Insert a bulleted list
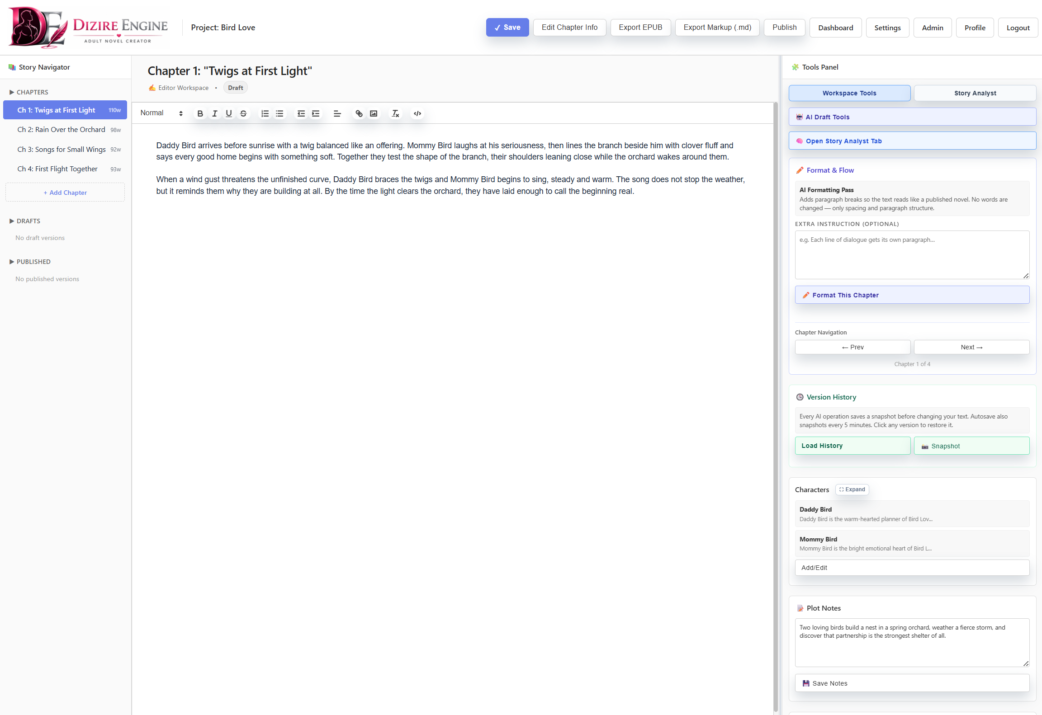1042x715 pixels. point(279,113)
